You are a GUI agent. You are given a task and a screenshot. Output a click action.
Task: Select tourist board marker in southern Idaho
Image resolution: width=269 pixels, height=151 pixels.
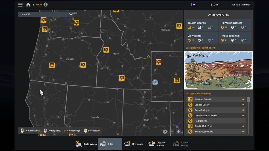122,78
